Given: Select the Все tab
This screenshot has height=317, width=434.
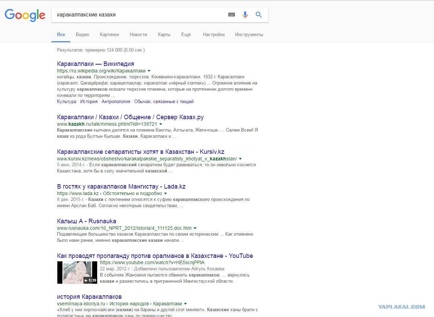Looking at the screenshot, I should point(61,34).
